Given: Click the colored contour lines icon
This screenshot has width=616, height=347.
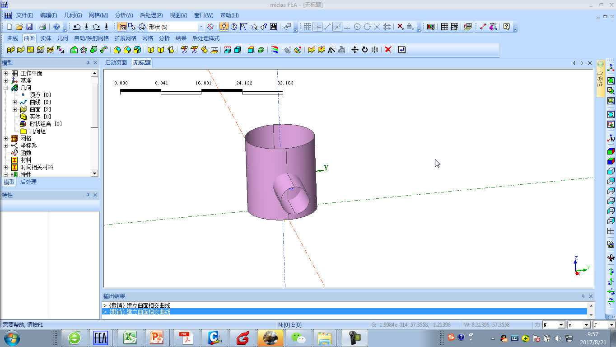Looking at the screenshot, I should point(274,50).
